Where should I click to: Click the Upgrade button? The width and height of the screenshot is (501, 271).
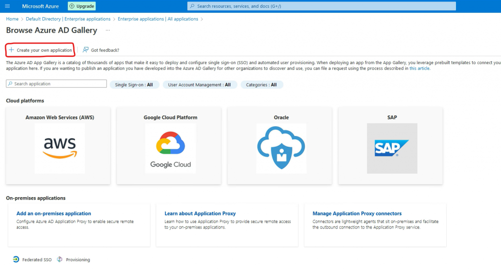pos(82,6)
